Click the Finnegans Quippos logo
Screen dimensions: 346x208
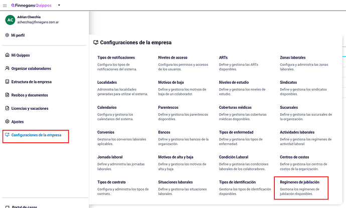tap(31, 6)
